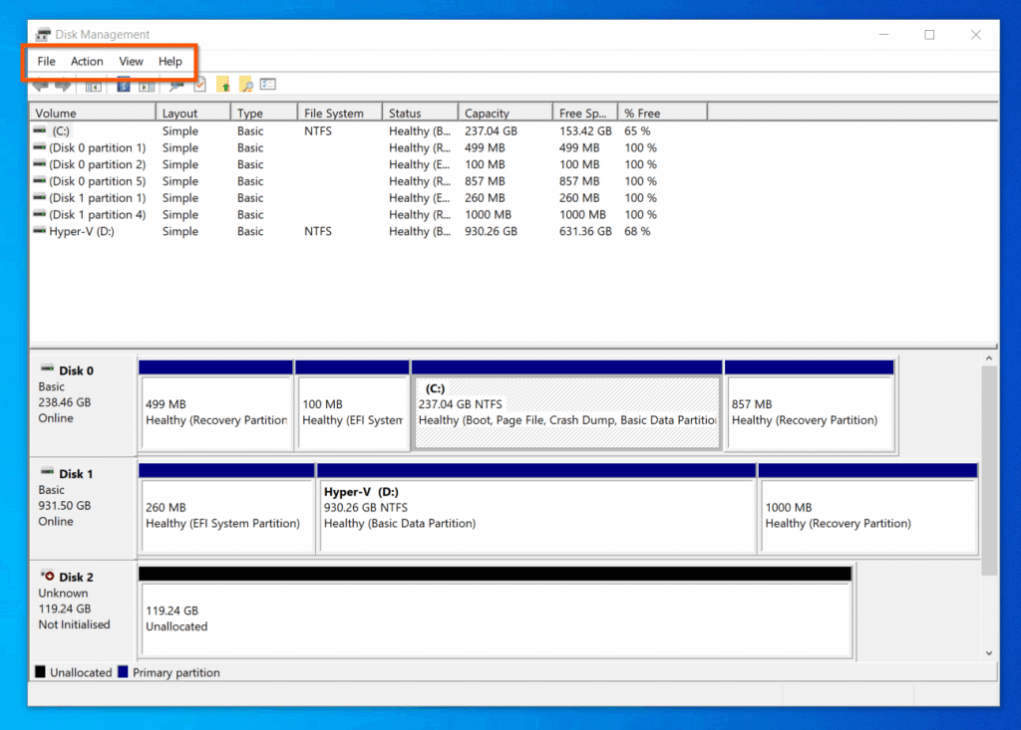The image size is (1021, 730).
Task: Select the (Disk 1 partition 4) row
Action: 369,215
